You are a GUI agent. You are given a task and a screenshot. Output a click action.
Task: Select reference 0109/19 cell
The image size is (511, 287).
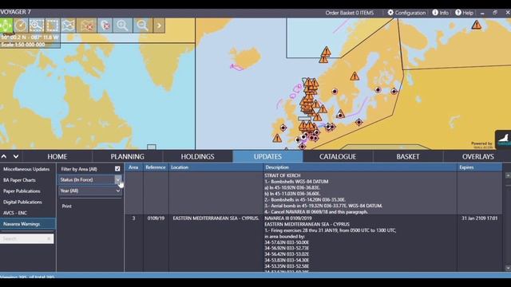click(156, 218)
